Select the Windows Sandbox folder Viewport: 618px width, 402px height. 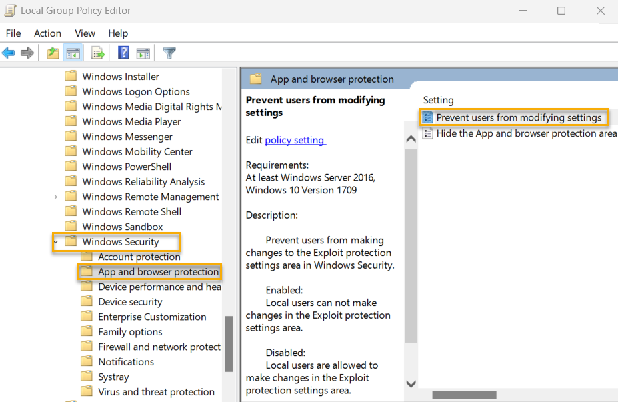coord(122,226)
